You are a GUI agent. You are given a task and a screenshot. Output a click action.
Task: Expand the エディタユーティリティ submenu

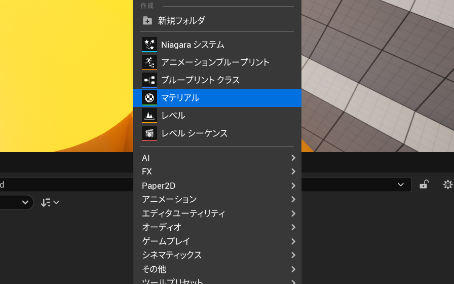tap(217, 214)
